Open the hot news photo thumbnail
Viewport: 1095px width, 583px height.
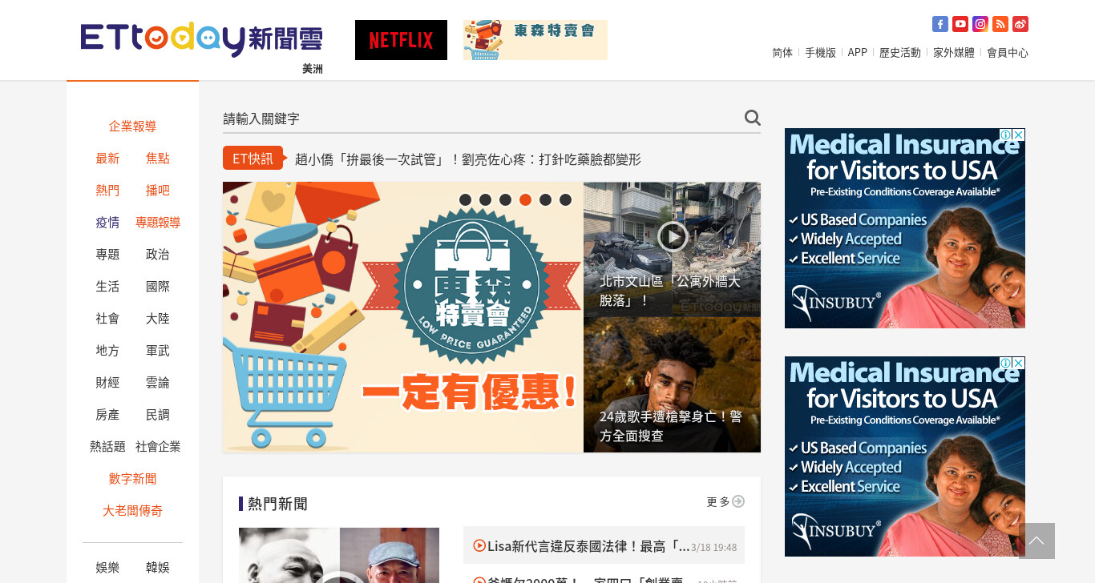click(x=339, y=555)
